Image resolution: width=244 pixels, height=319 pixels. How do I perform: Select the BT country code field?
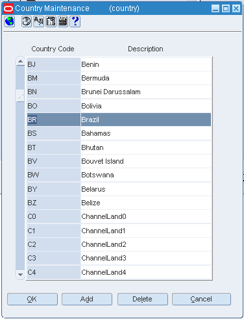click(x=54, y=147)
